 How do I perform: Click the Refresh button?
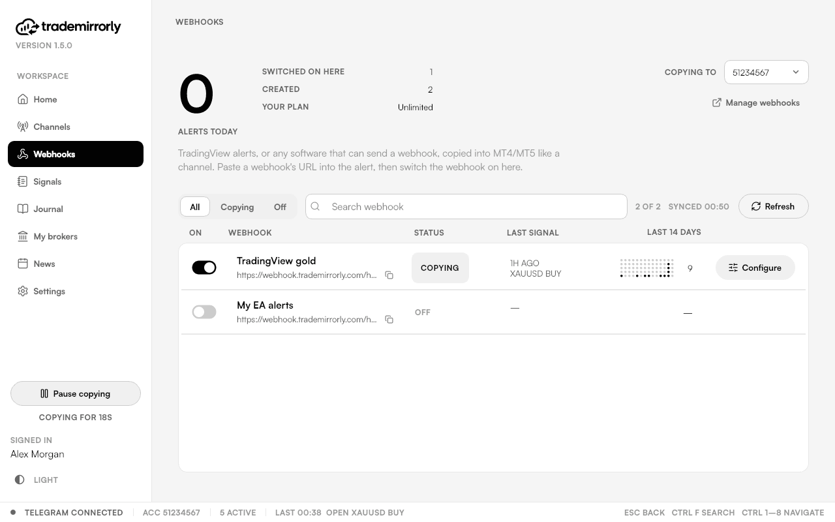pos(774,206)
